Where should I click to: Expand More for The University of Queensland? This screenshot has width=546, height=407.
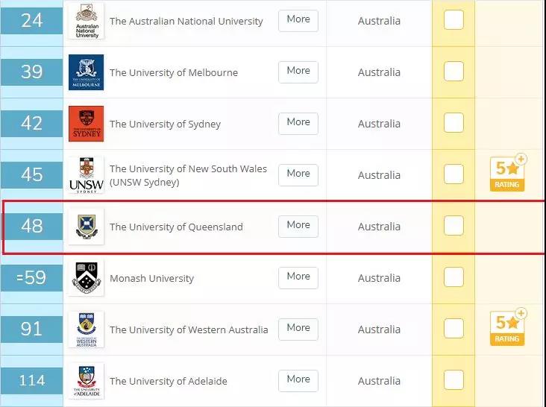coord(298,227)
